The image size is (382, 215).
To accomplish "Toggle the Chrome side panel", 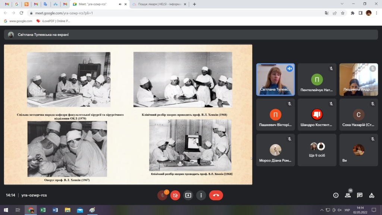I will tap(360, 13).
